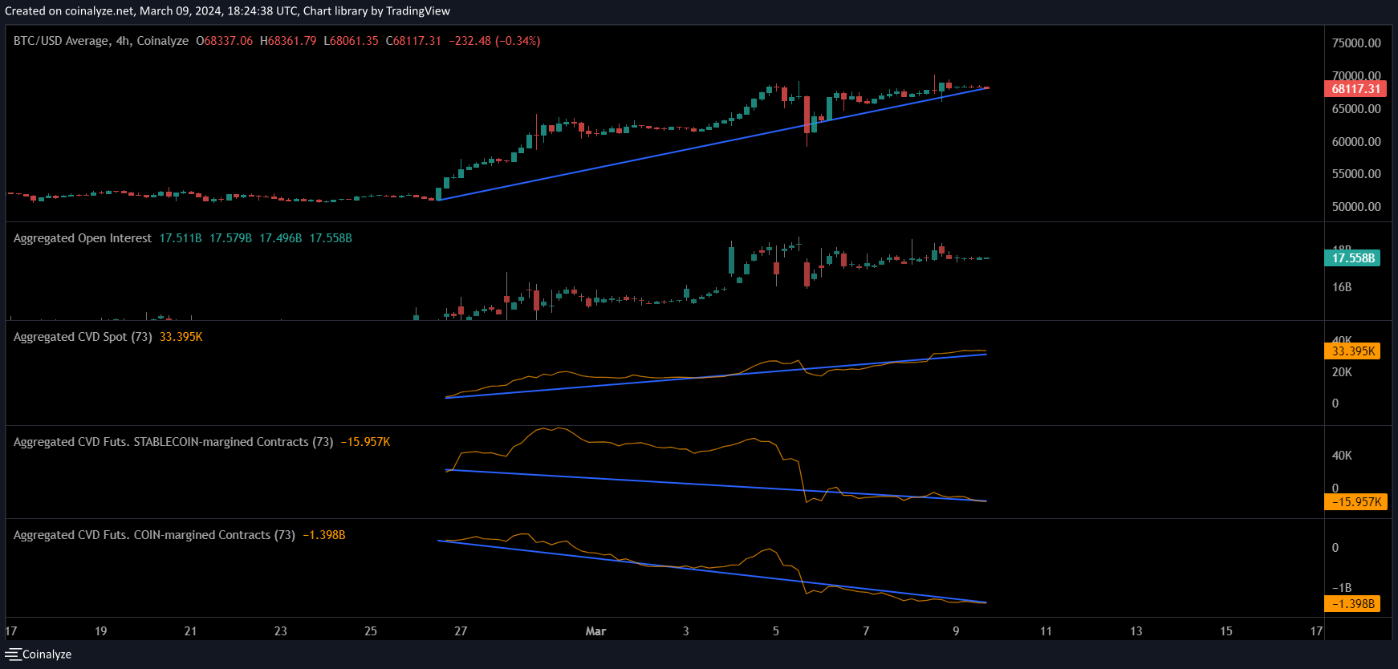Click the red 68117.31 current price tag
The image size is (1398, 669).
tap(1355, 89)
